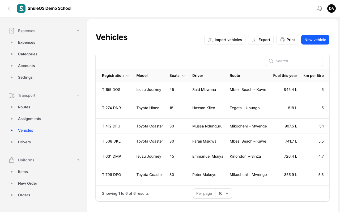Click driver Faraji Msigwa
340x212 pixels.
[204, 141]
